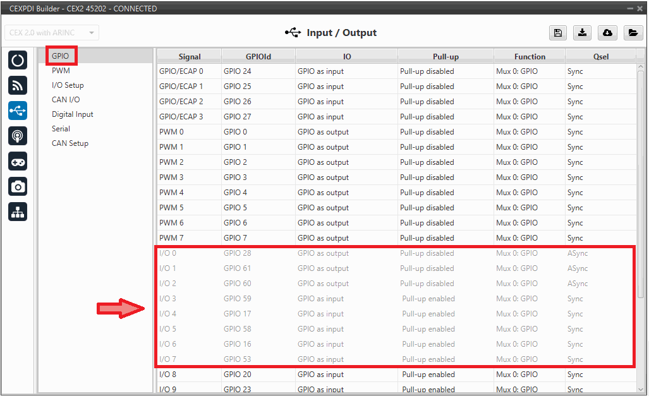The width and height of the screenshot is (649, 396).
Task: Open the RSS-style signal sidebar icon
Action: (18, 86)
